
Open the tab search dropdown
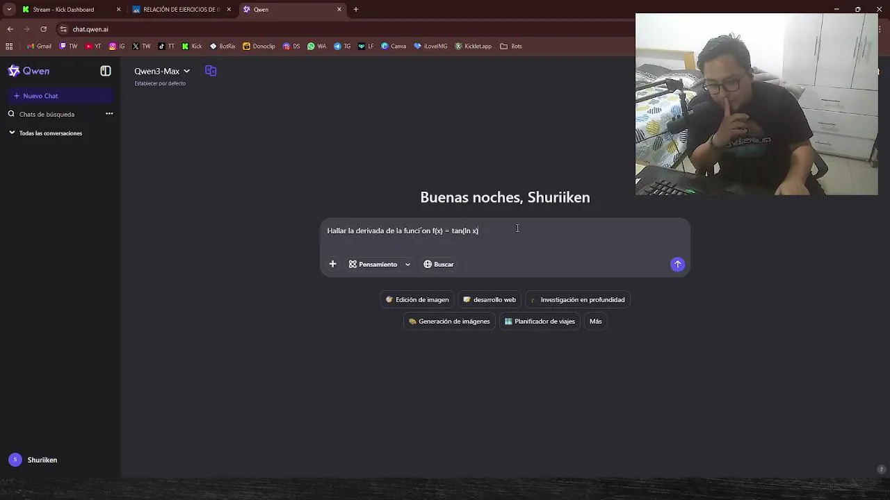pos(9,10)
